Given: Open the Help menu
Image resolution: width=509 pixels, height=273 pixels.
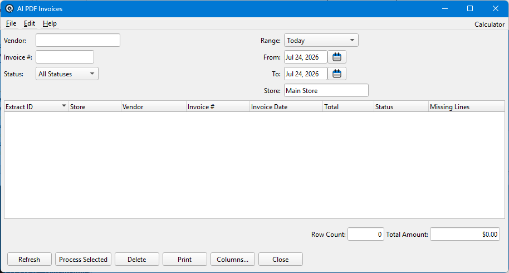Looking at the screenshot, I should pyautogui.click(x=50, y=23).
